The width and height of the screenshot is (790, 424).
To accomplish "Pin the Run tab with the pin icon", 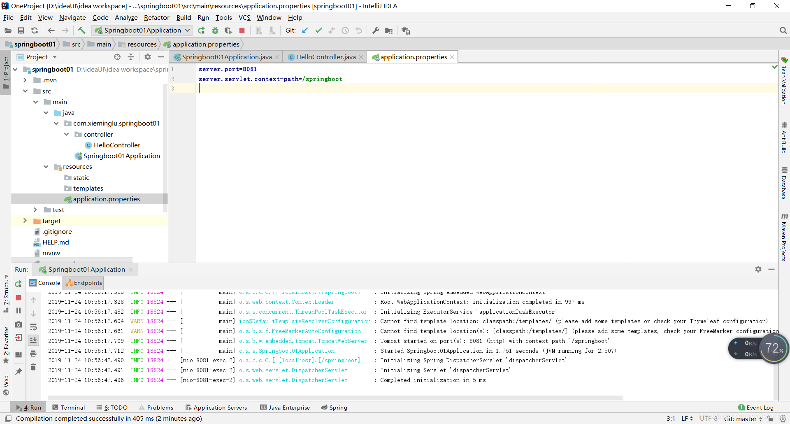I will tap(19, 371).
